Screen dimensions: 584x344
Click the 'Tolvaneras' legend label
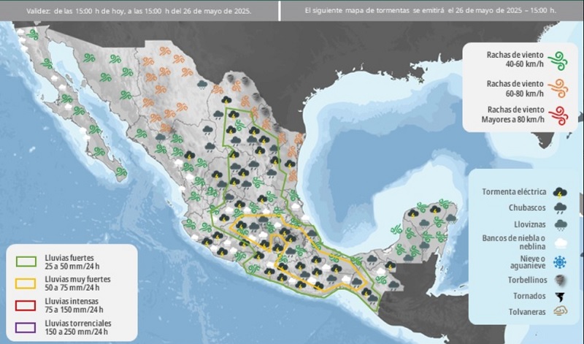tap(527, 312)
